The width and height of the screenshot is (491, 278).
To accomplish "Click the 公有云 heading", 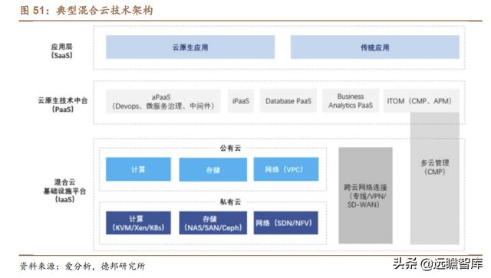I will 230,148.
